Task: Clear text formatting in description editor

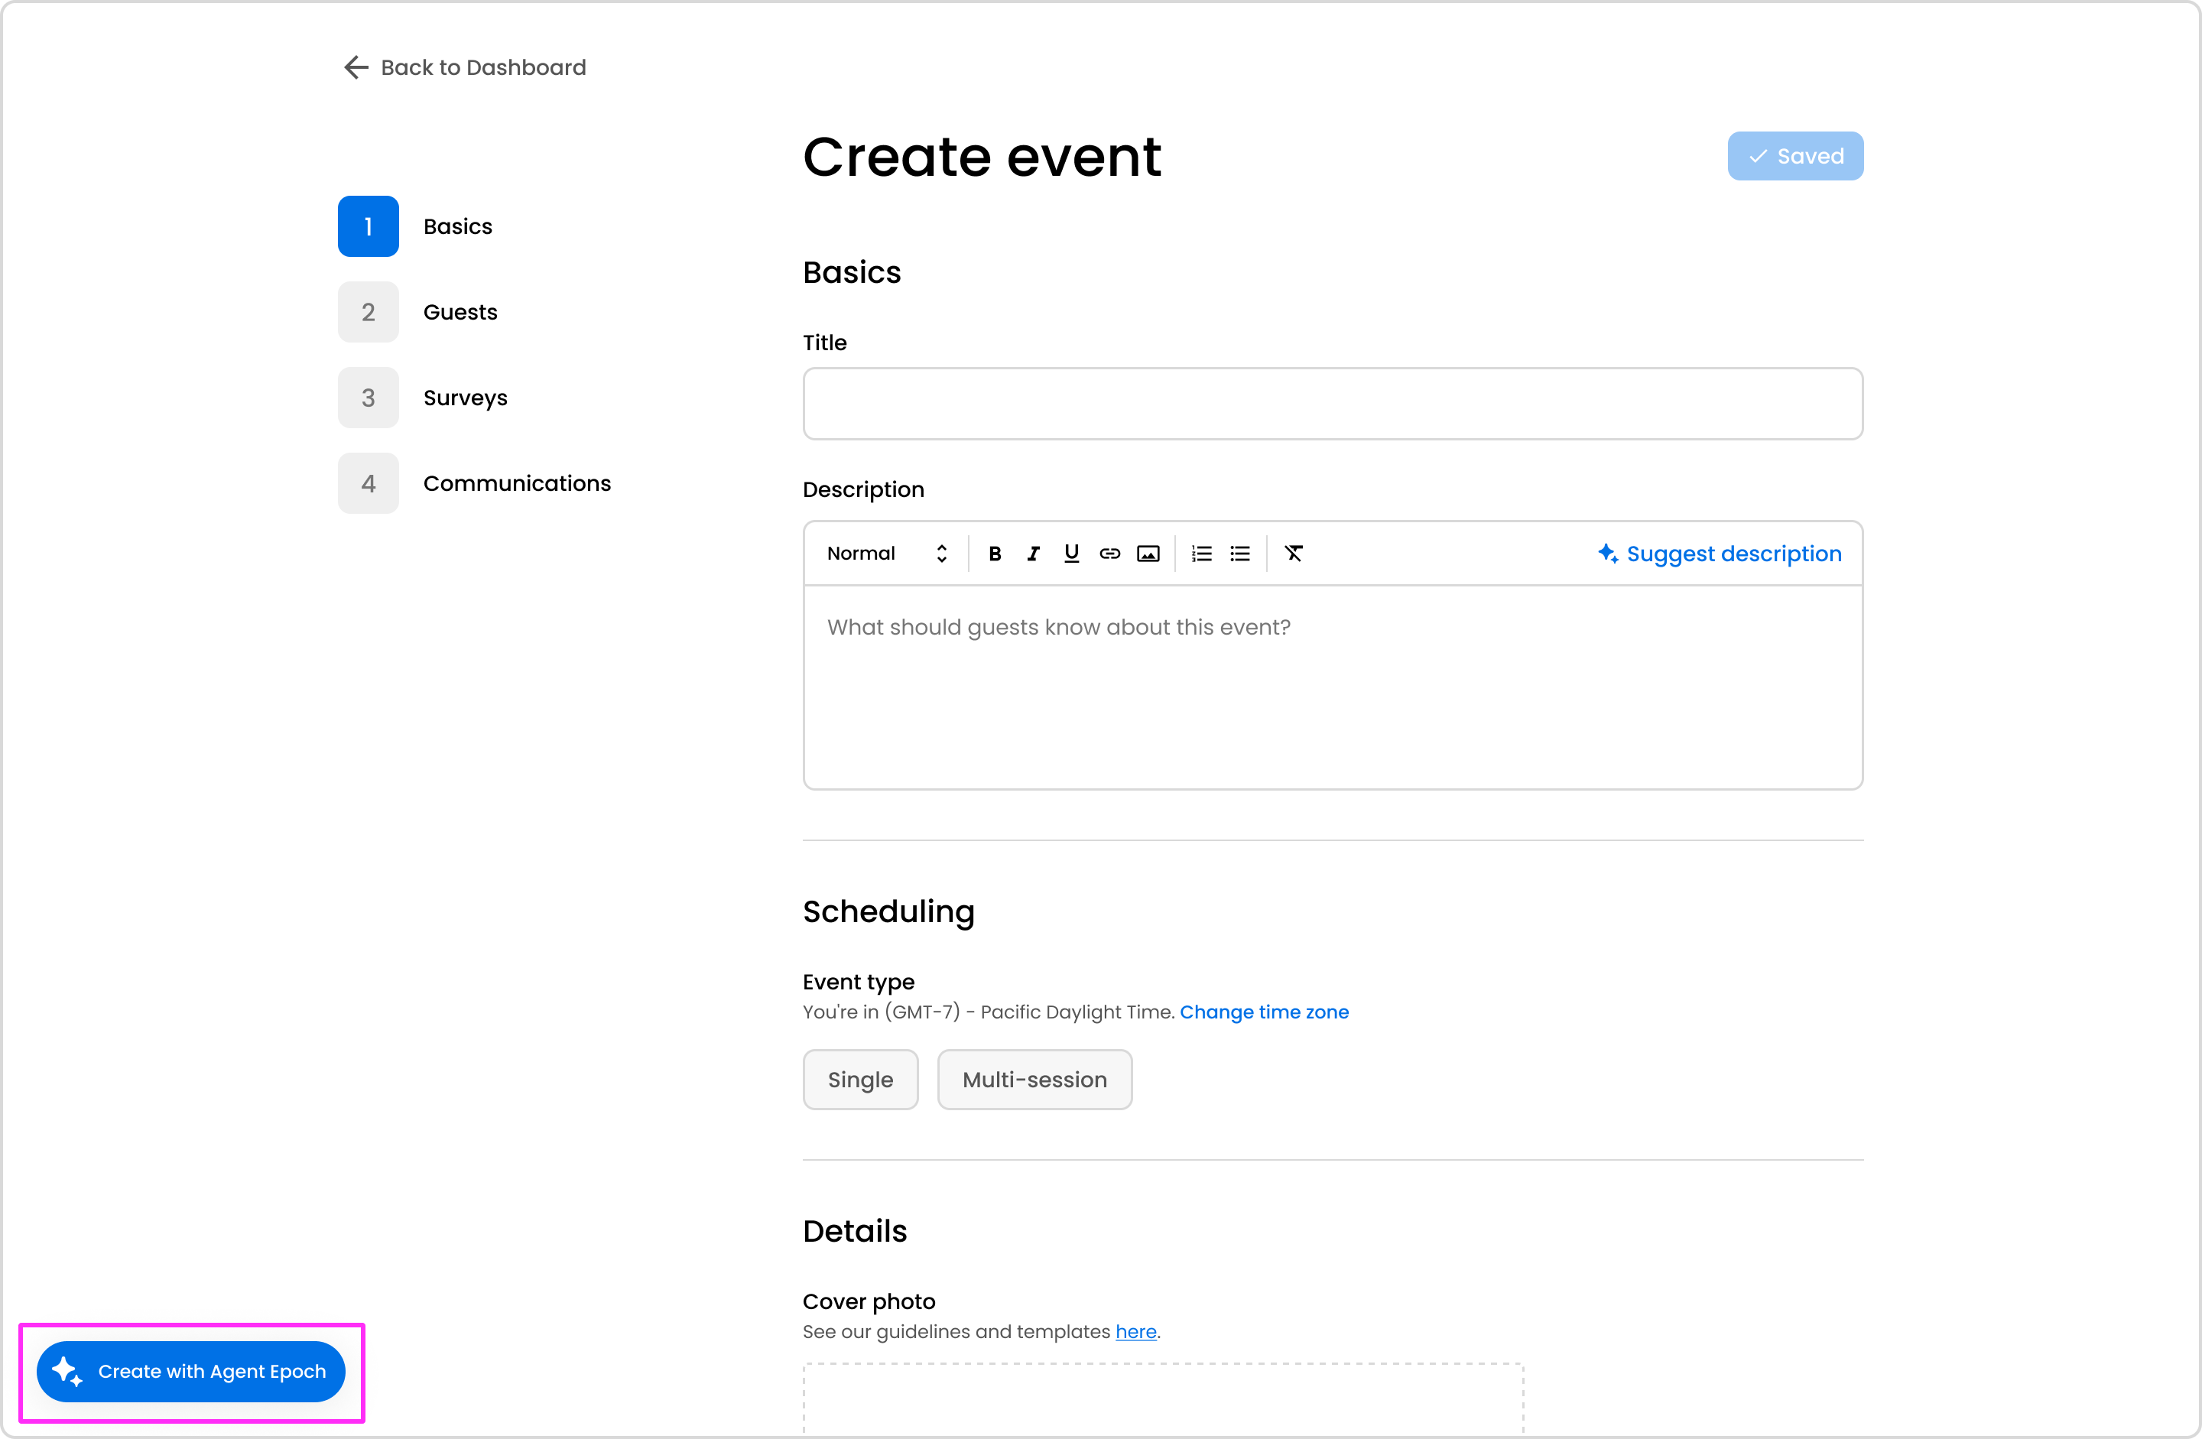Action: point(1294,554)
